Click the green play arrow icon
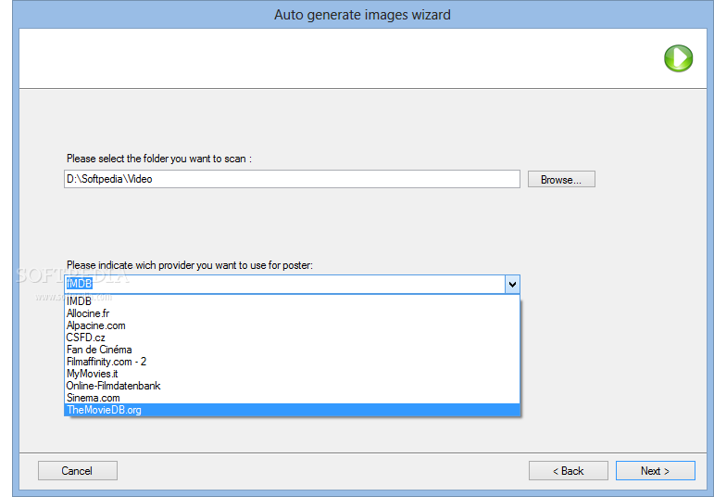The height and width of the screenshot is (497, 714). coord(678,58)
